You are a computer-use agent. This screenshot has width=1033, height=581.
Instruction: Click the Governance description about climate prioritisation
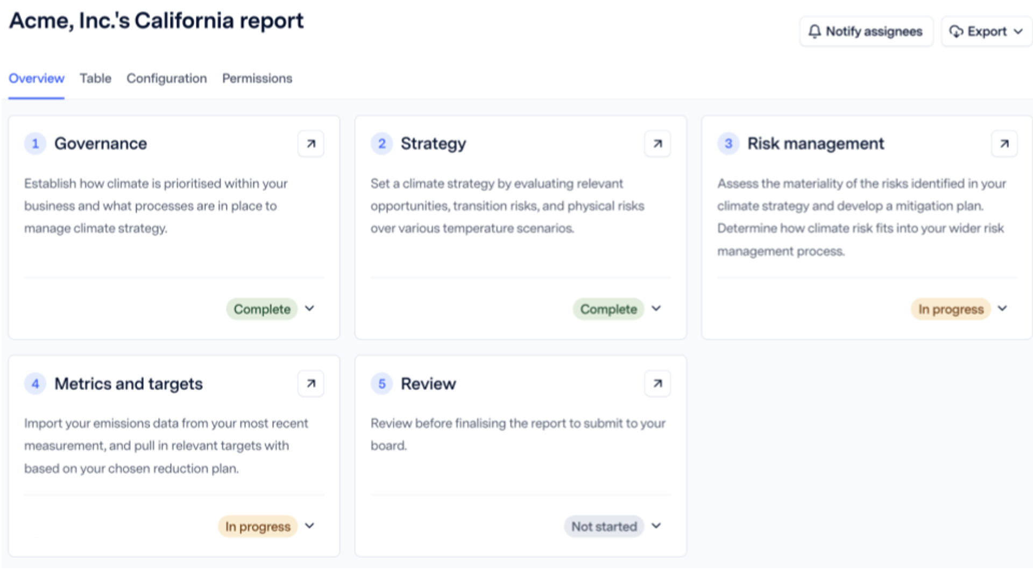(x=156, y=206)
